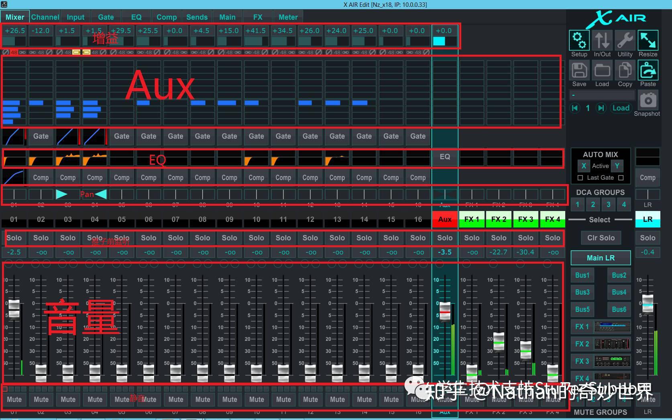Open the Setup gear icon
The image size is (672, 420).
pos(579,40)
